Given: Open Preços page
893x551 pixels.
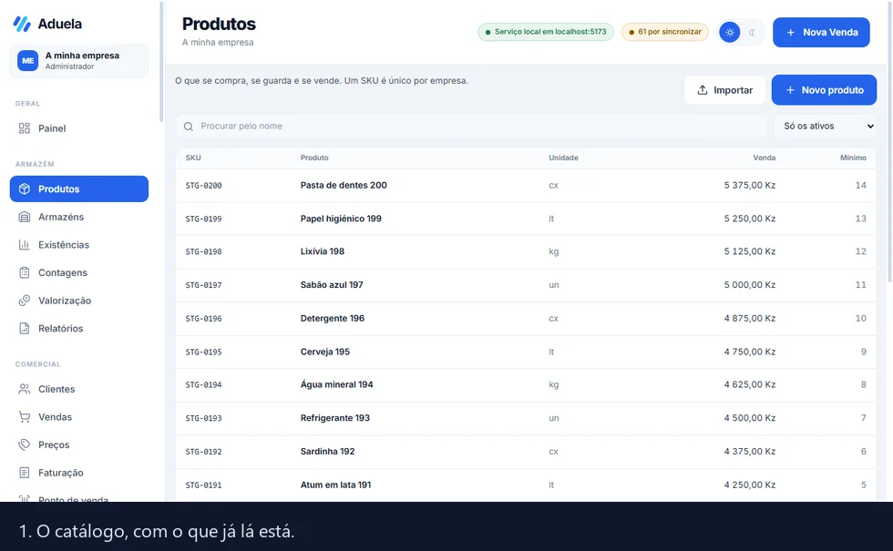Looking at the screenshot, I should 79,445.
